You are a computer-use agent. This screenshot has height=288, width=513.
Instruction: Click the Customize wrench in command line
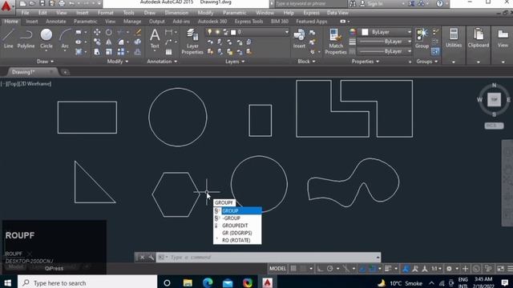pyautogui.click(x=151, y=258)
